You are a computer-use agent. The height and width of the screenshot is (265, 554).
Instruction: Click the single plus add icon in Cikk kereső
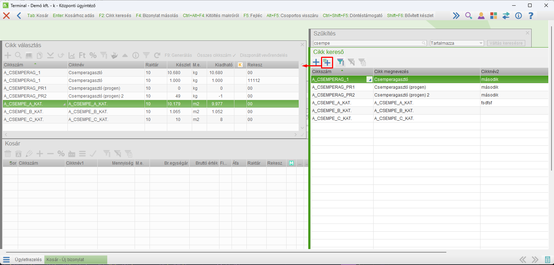[x=316, y=62]
